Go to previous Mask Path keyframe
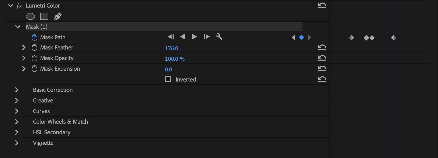Viewport: 438px width, 158px height. (x=293, y=37)
